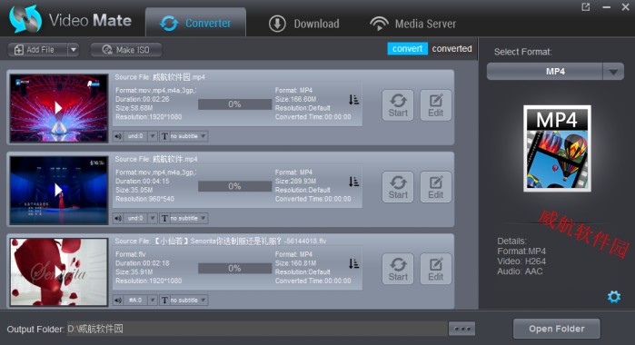The height and width of the screenshot is (345, 635).
Task: Click the subtitle T icon on second video
Action: (164, 218)
